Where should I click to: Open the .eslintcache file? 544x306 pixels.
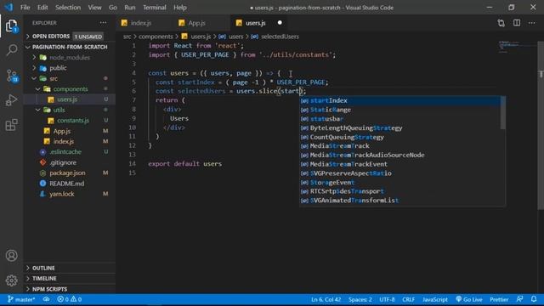[x=65, y=152]
